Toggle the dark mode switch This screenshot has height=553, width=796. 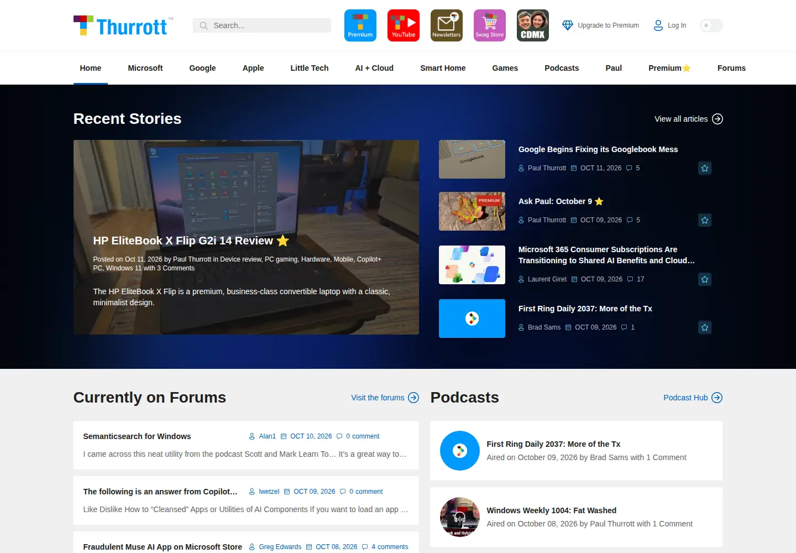click(711, 25)
